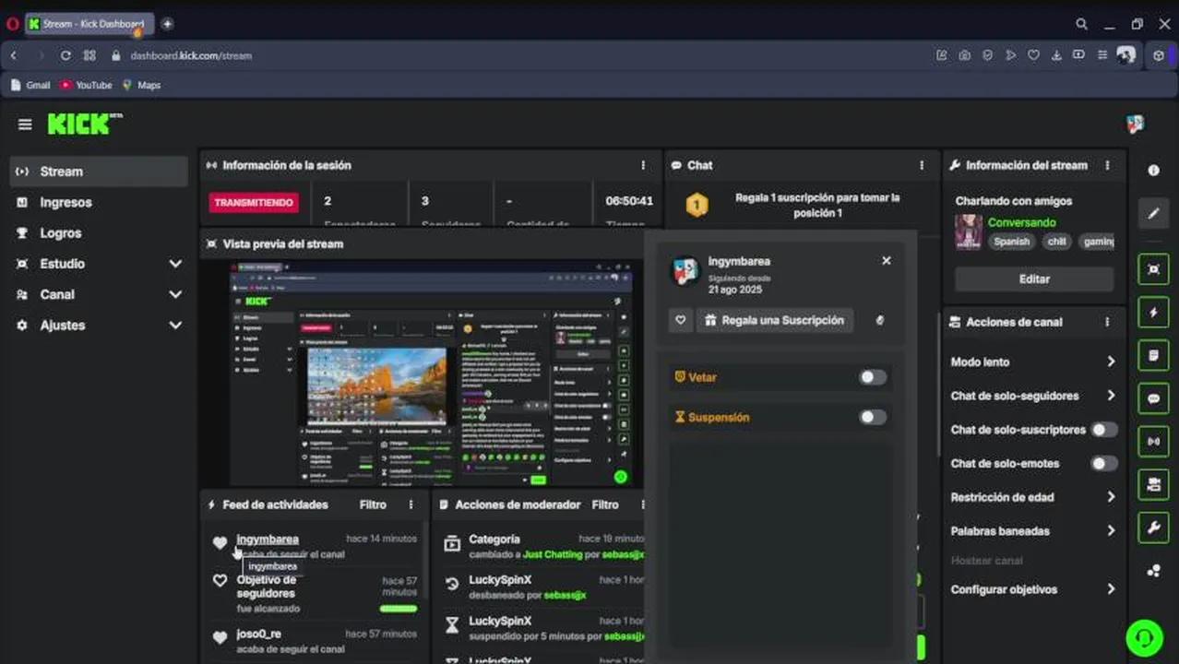Viewport: 1179px width, 664px height.
Task: Open the Maps bookmark
Action: [141, 85]
